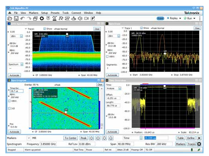Click the speaker audio icon
209x156 pixels.
pos(80,19)
